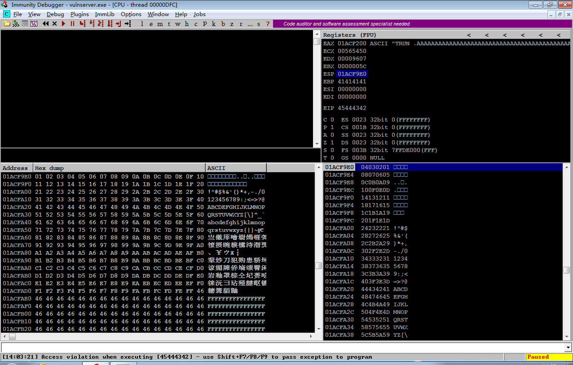
Task: Show the log window via the 'l' button
Action: [x=142, y=24]
